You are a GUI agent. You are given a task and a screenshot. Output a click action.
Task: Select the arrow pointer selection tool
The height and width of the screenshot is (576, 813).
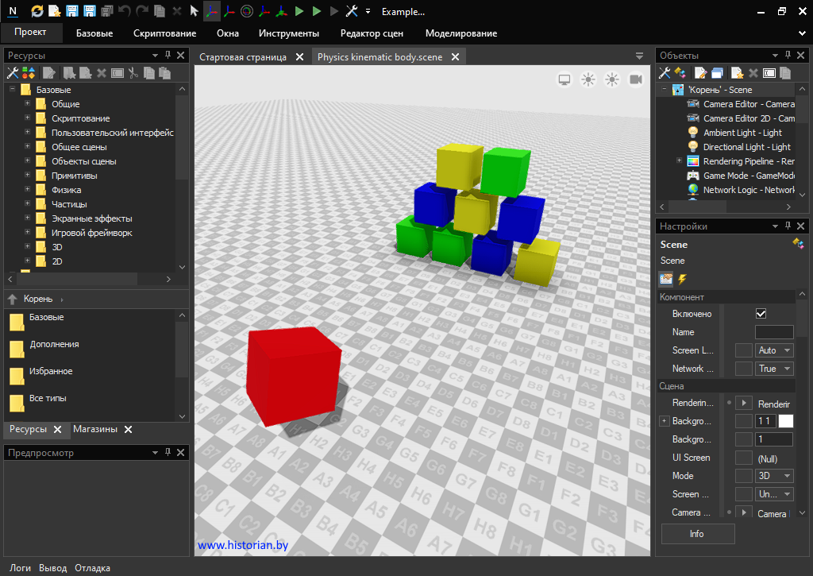[194, 11]
